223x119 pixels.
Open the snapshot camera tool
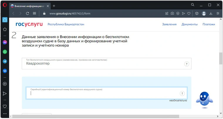click(x=173, y=13)
